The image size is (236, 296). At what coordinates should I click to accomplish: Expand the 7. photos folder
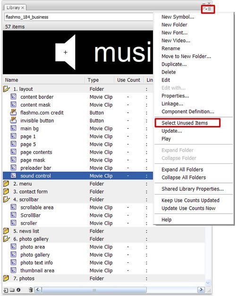coord(6,278)
